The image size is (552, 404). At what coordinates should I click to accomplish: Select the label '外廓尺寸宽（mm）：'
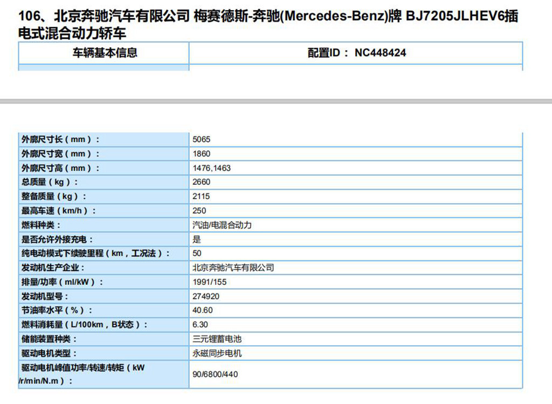pos(60,154)
